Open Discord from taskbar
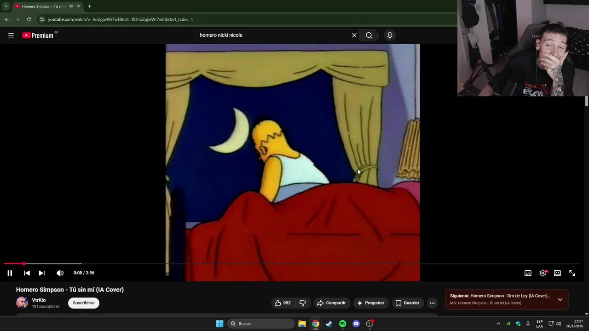The width and height of the screenshot is (589, 331). [x=356, y=324]
